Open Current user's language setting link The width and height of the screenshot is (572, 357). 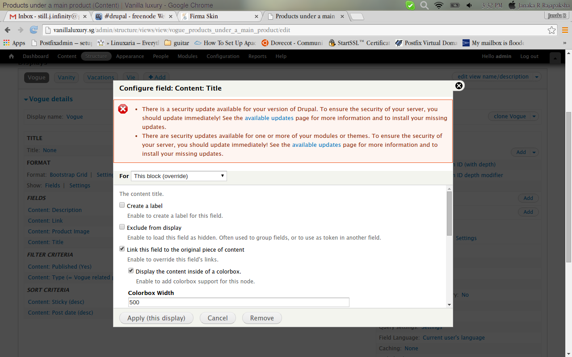point(454,338)
